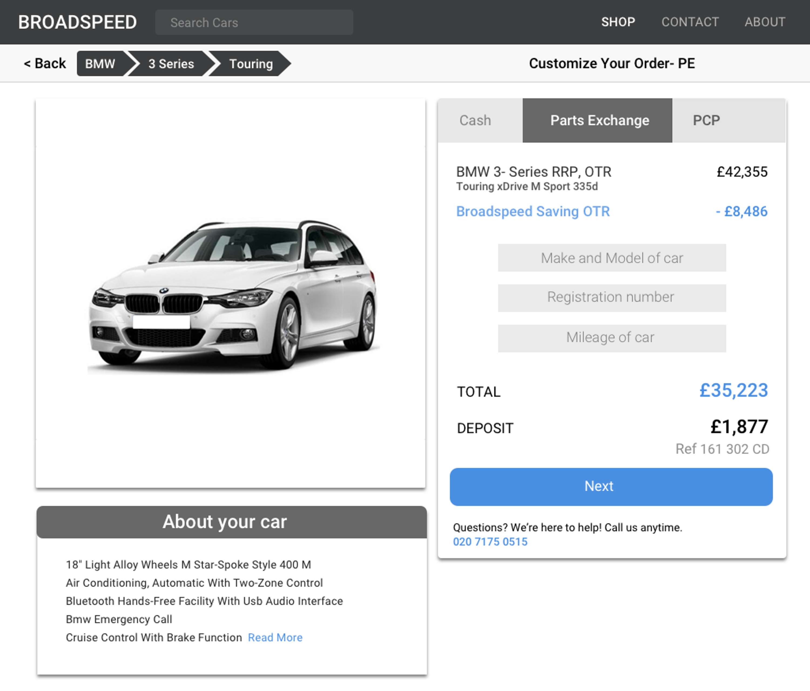
Task: Click Touring xDrive M Sport 335d subtitle
Action: 527,187
